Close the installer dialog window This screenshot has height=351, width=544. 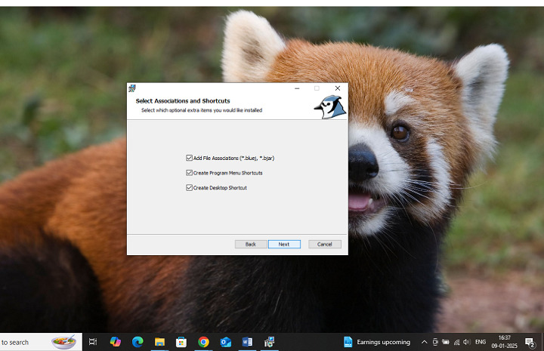click(338, 88)
